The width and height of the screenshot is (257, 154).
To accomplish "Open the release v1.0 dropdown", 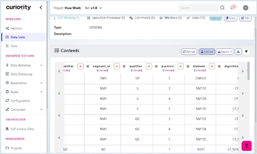I will pos(94,8).
